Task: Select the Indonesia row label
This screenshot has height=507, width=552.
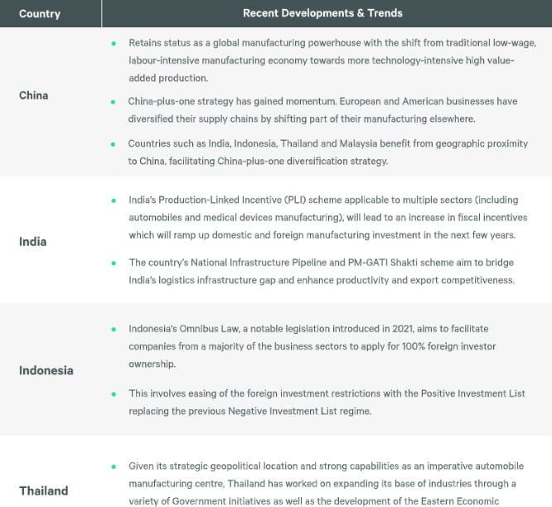Action: tap(46, 370)
